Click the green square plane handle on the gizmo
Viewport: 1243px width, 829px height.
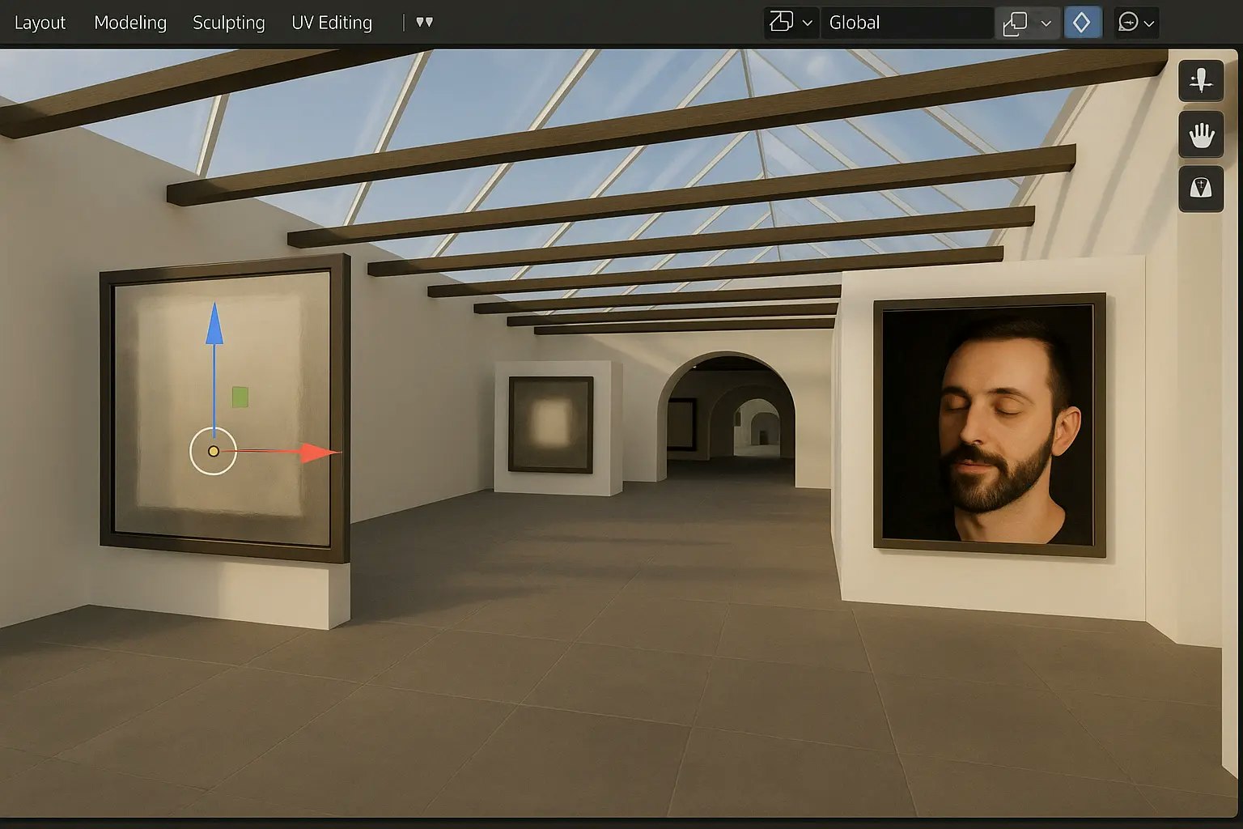(x=240, y=397)
